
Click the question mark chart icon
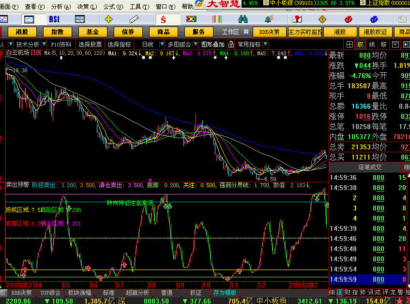coord(297,19)
